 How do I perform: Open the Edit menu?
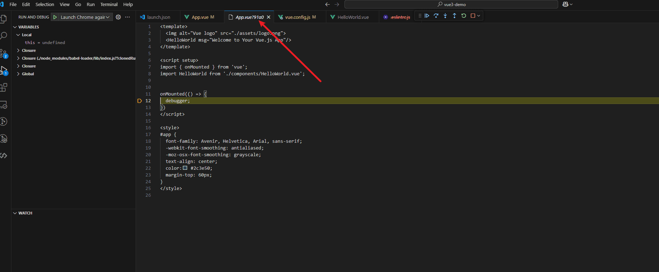click(26, 4)
